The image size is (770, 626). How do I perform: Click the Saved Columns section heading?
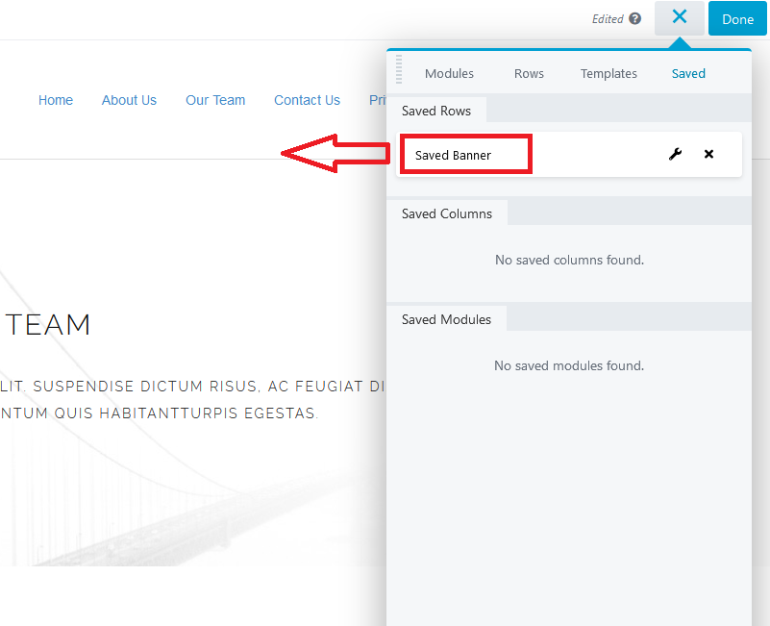click(x=447, y=213)
